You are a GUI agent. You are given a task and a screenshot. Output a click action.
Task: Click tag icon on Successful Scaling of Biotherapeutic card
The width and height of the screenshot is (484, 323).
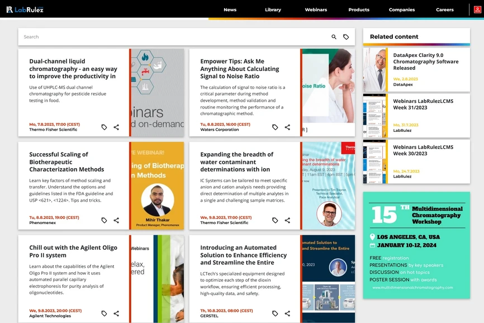pos(104,220)
